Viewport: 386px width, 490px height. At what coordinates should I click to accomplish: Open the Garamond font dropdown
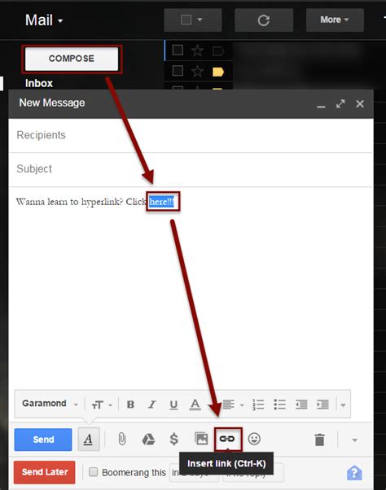(50, 404)
